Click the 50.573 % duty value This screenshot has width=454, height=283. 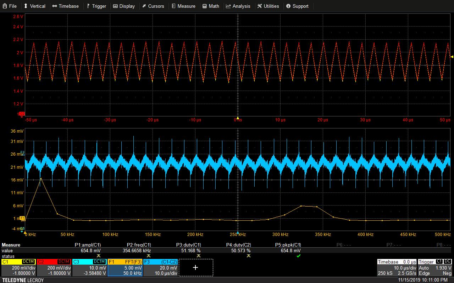(241, 250)
